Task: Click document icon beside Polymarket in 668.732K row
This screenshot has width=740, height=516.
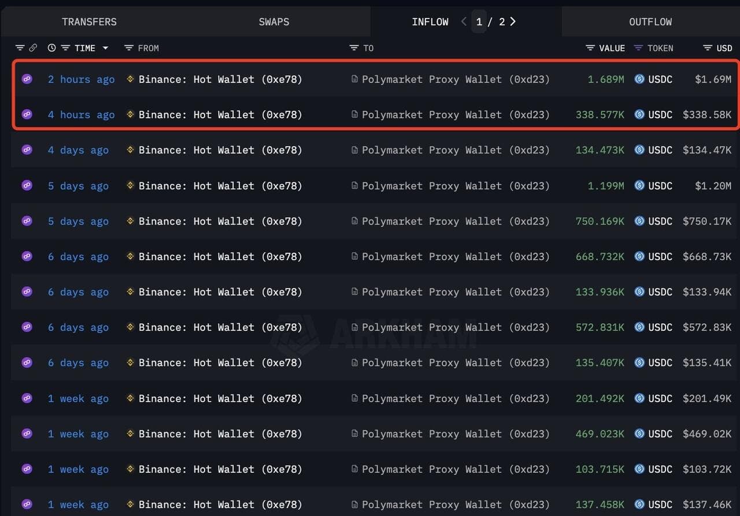Action: tap(354, 257)
